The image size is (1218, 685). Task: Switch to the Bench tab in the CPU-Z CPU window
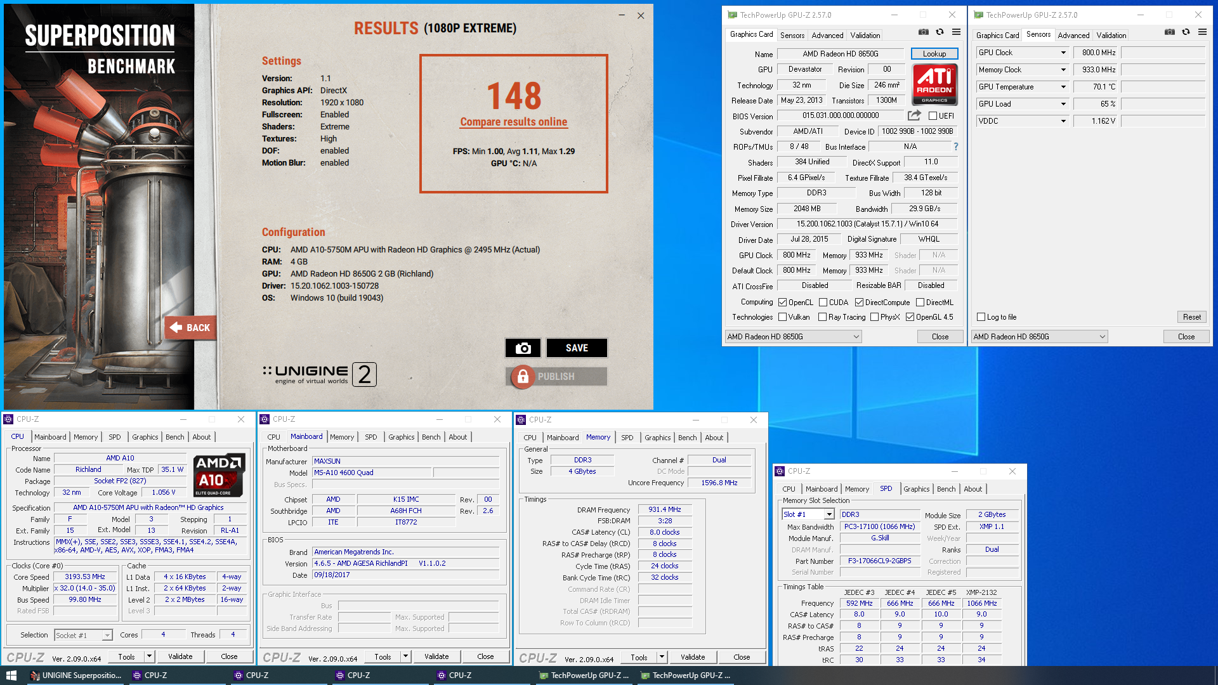[175, 437]
